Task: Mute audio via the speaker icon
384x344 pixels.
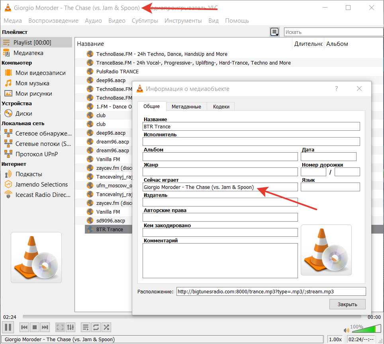Action: point(346,330)
